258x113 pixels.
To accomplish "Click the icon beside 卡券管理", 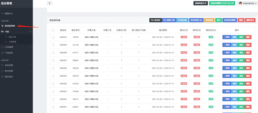I will (x=6, y=42).
